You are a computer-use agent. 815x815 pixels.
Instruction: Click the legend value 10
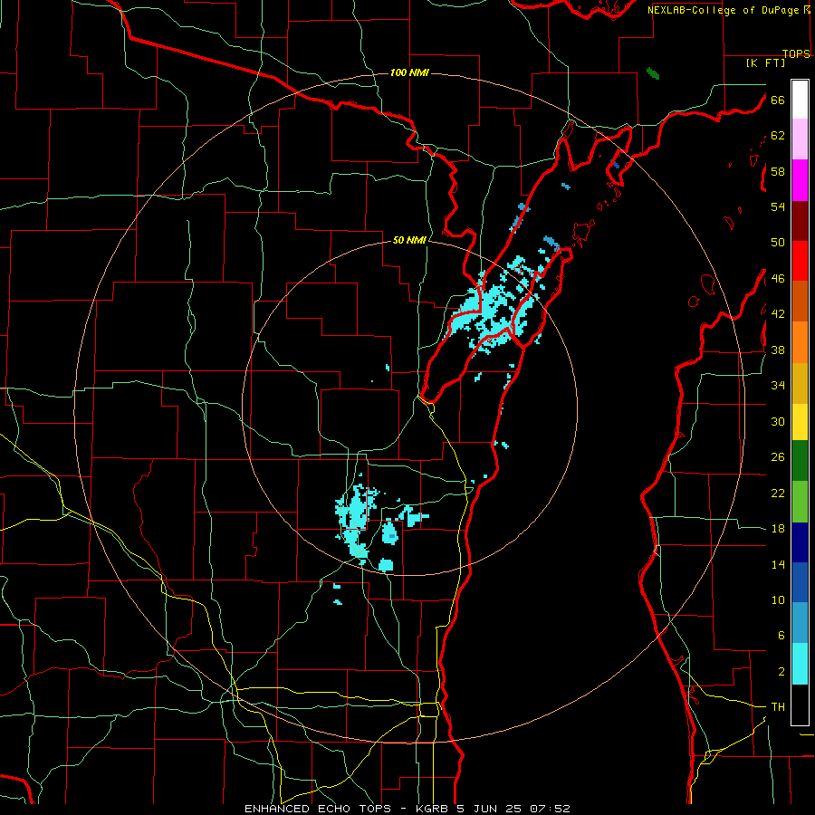pos(778,599)
